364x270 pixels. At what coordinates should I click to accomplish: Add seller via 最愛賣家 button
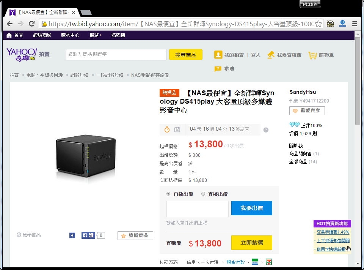307,111
